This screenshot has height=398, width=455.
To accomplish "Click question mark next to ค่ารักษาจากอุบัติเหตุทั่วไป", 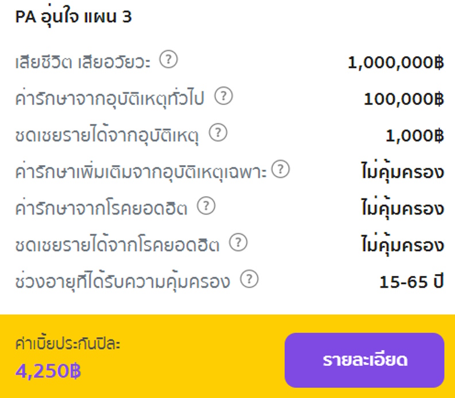I will click(223, 96).
